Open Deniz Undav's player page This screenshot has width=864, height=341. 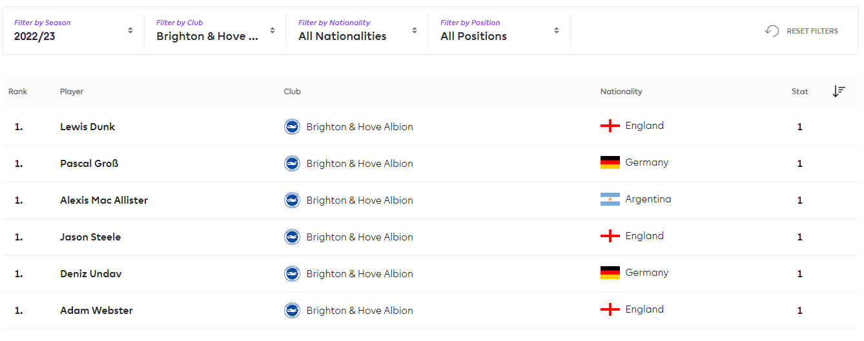pyautogui.click(x=91, y=274)
